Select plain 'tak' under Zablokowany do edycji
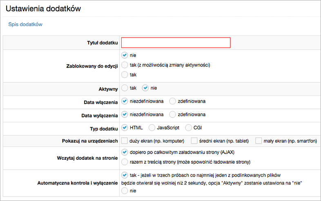This screenshot has height=201, width=321. pos(125,75)
